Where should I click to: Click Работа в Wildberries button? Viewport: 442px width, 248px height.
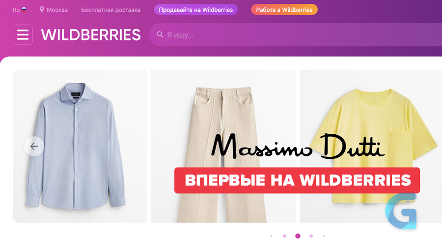284,10
